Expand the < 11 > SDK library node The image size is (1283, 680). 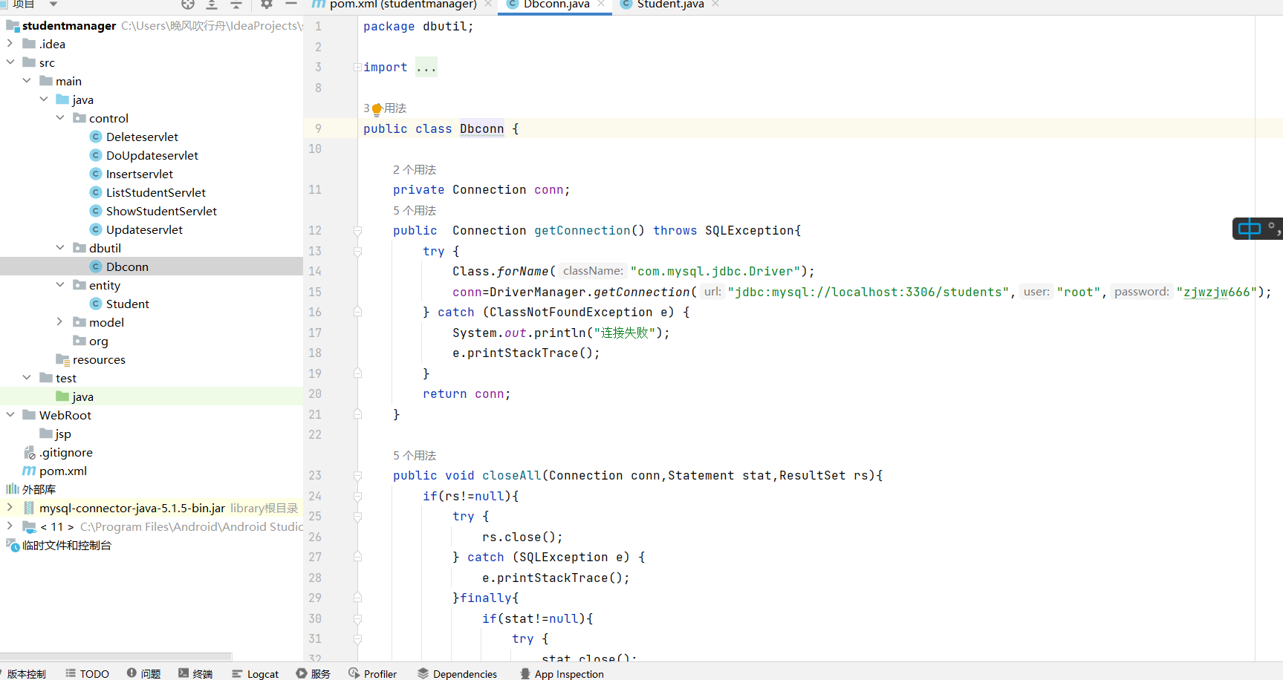click(10, 526)
